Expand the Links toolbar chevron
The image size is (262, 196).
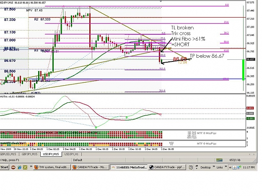(226, 166)
